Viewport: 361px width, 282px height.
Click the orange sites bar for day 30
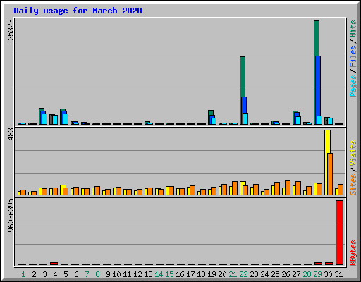[x=330, y=174]
